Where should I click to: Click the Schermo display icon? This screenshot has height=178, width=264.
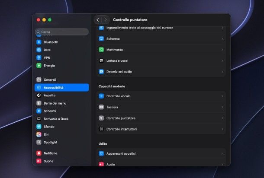[101, 38]
